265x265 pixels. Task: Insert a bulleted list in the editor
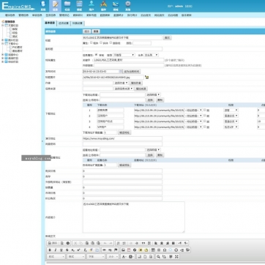coord(124,243)
